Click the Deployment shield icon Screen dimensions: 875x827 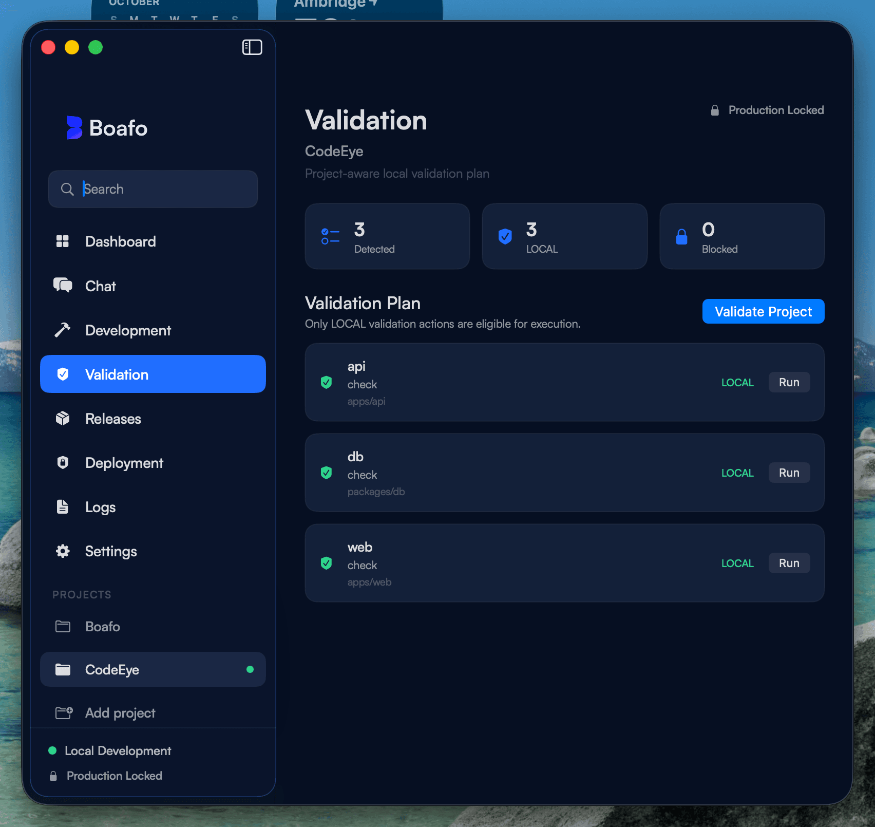coord(63,463)
